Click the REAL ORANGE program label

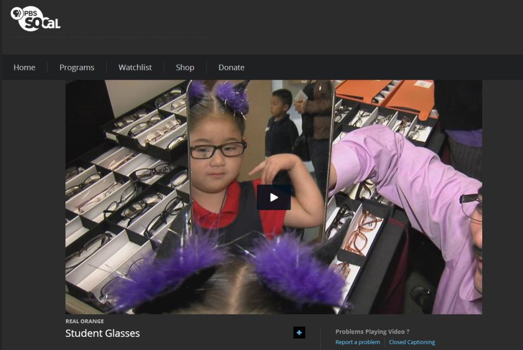tap(84, 321)
